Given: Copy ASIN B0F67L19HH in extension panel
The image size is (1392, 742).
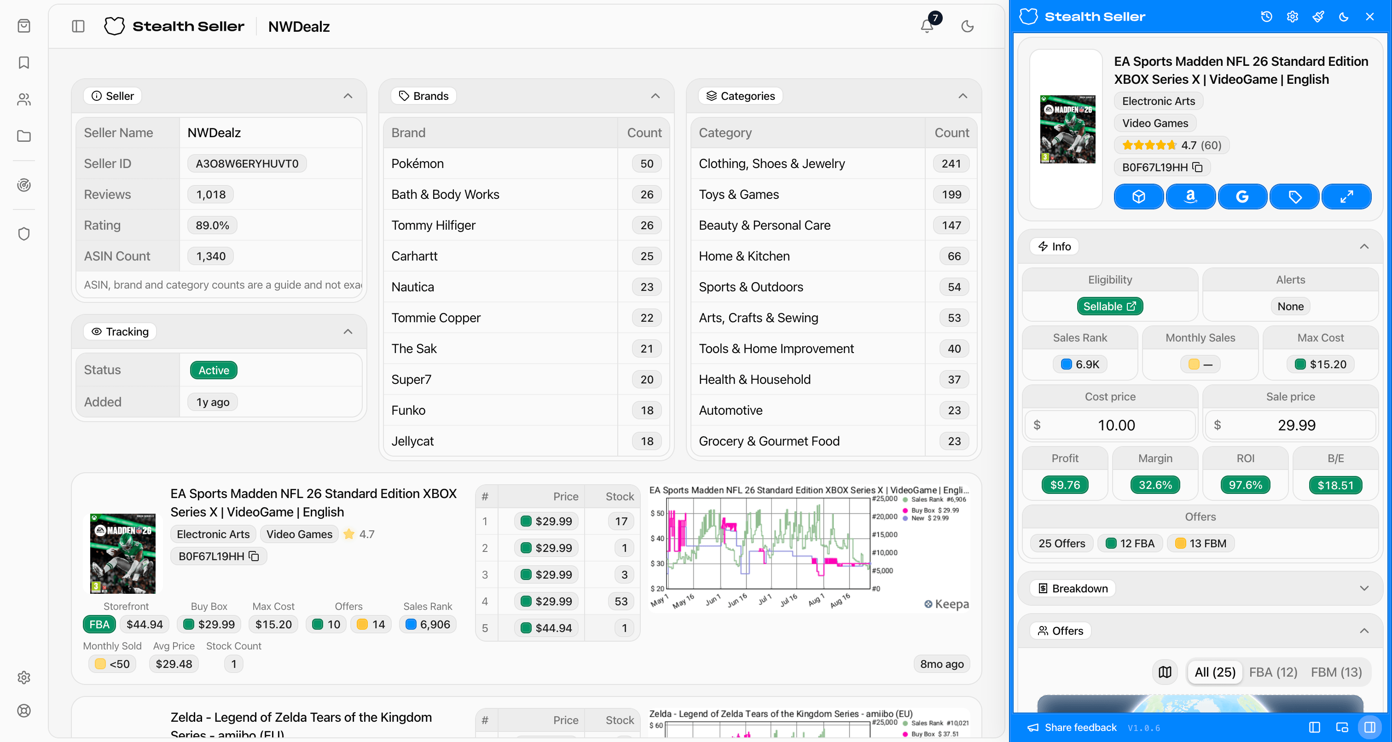Looking at the screenshot, I should [x=1198, y=168].
